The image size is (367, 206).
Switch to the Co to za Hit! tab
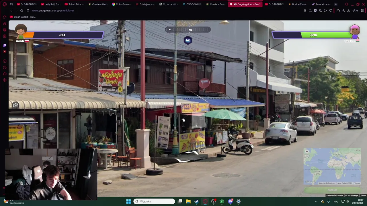tap(169, 4)
